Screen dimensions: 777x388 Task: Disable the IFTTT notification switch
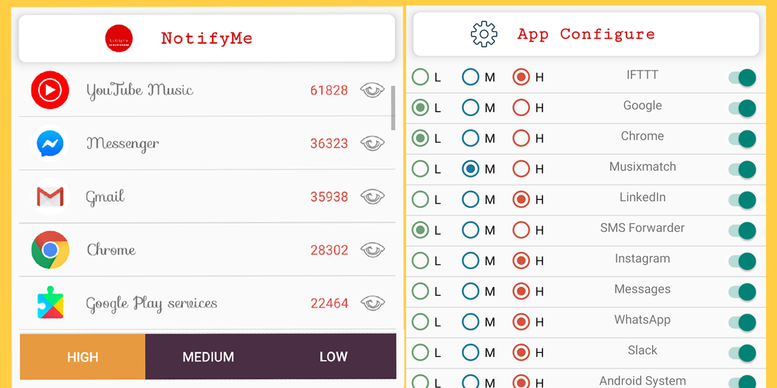point(743,78)
